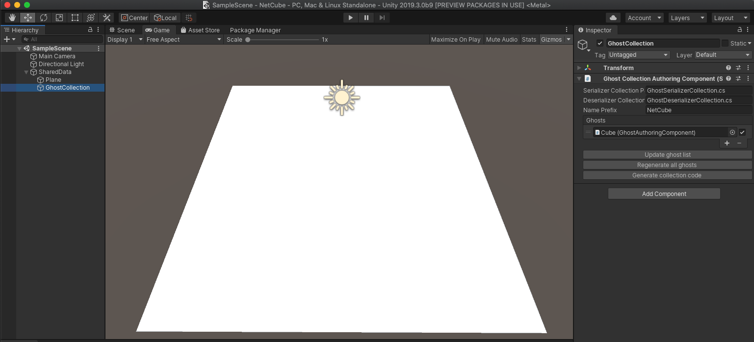Open the cloud services icon
Image resolution: width=754 pixels, height=342 pixels.
(613, 18)
